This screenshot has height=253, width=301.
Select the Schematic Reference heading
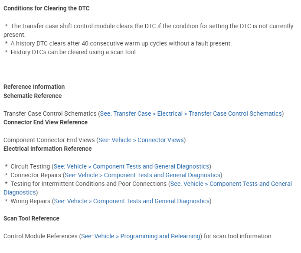point(33,96)
